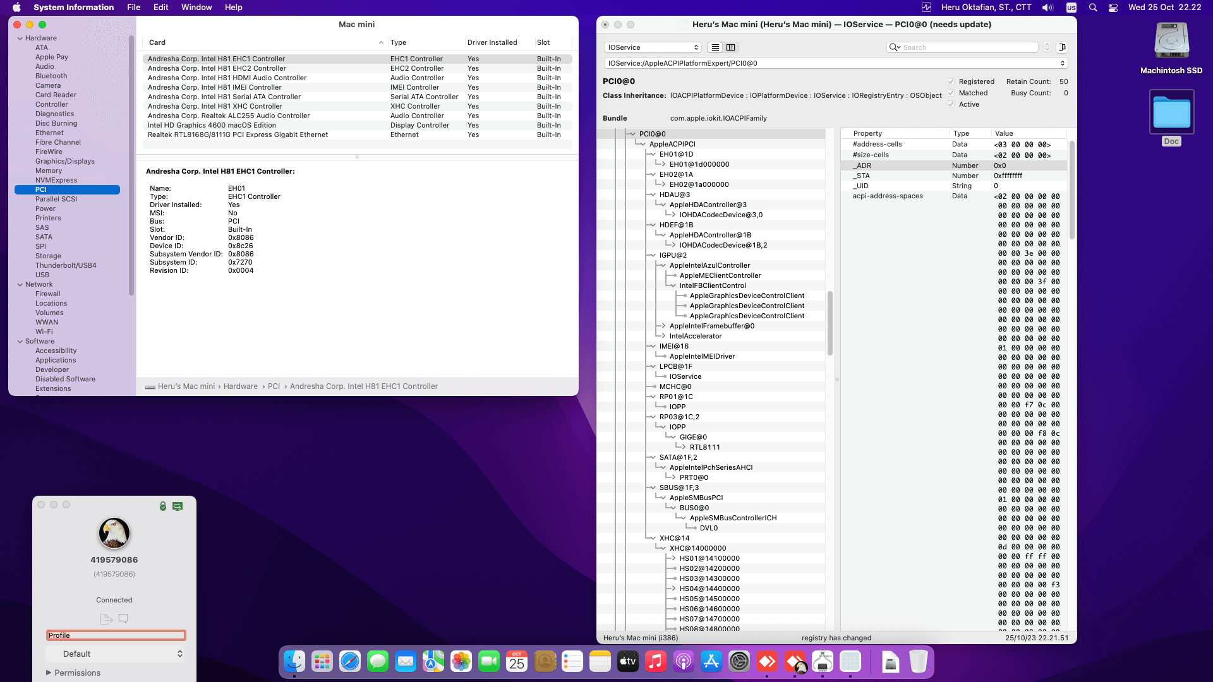Open Notes app in the Dock
Viewport: 1213px width, 682px height.
(x=600, y=661)
